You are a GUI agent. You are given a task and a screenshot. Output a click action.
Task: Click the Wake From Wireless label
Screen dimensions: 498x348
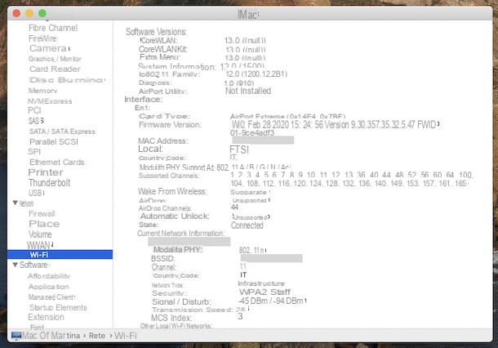pos(172,191)
